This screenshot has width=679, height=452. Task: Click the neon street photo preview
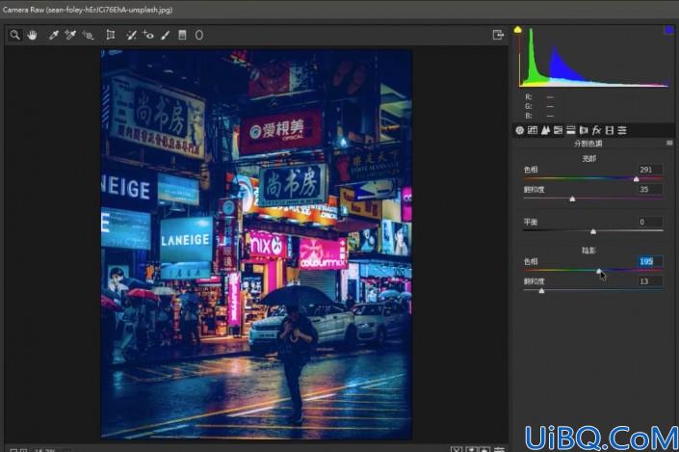coord(256,244)
